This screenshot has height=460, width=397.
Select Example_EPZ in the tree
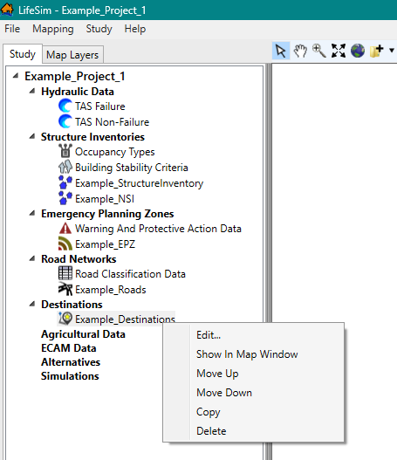105,244
